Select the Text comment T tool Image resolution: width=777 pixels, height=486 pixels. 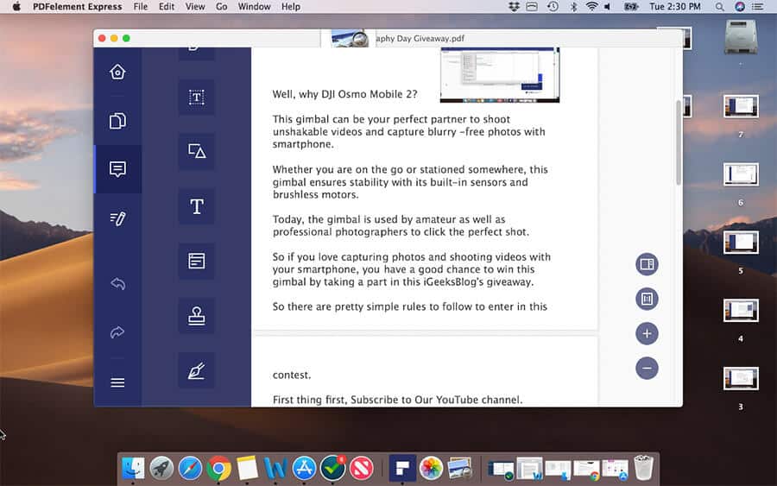(197, 206)
